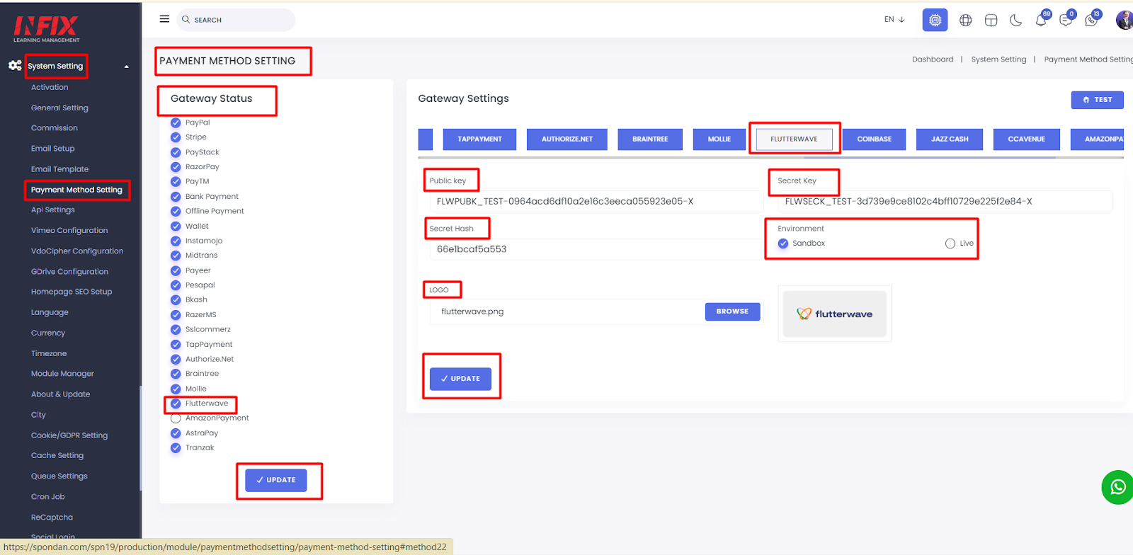The image size is (1133, 555).
Task: Click Dashboard breadcrumb link
Action: tap(933, 59)
